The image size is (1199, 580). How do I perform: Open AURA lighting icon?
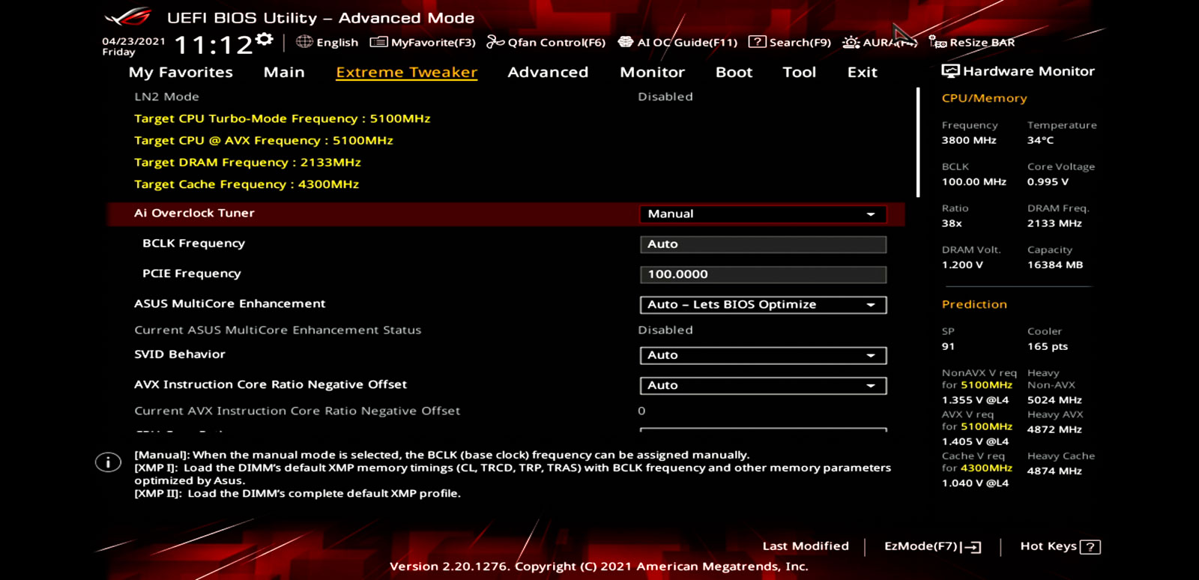(851, 42)
